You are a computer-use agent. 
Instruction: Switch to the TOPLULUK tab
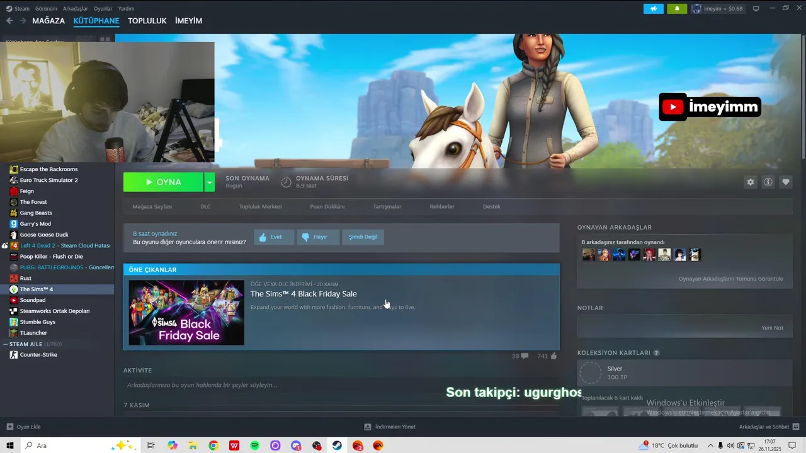[x=147, y=21]
